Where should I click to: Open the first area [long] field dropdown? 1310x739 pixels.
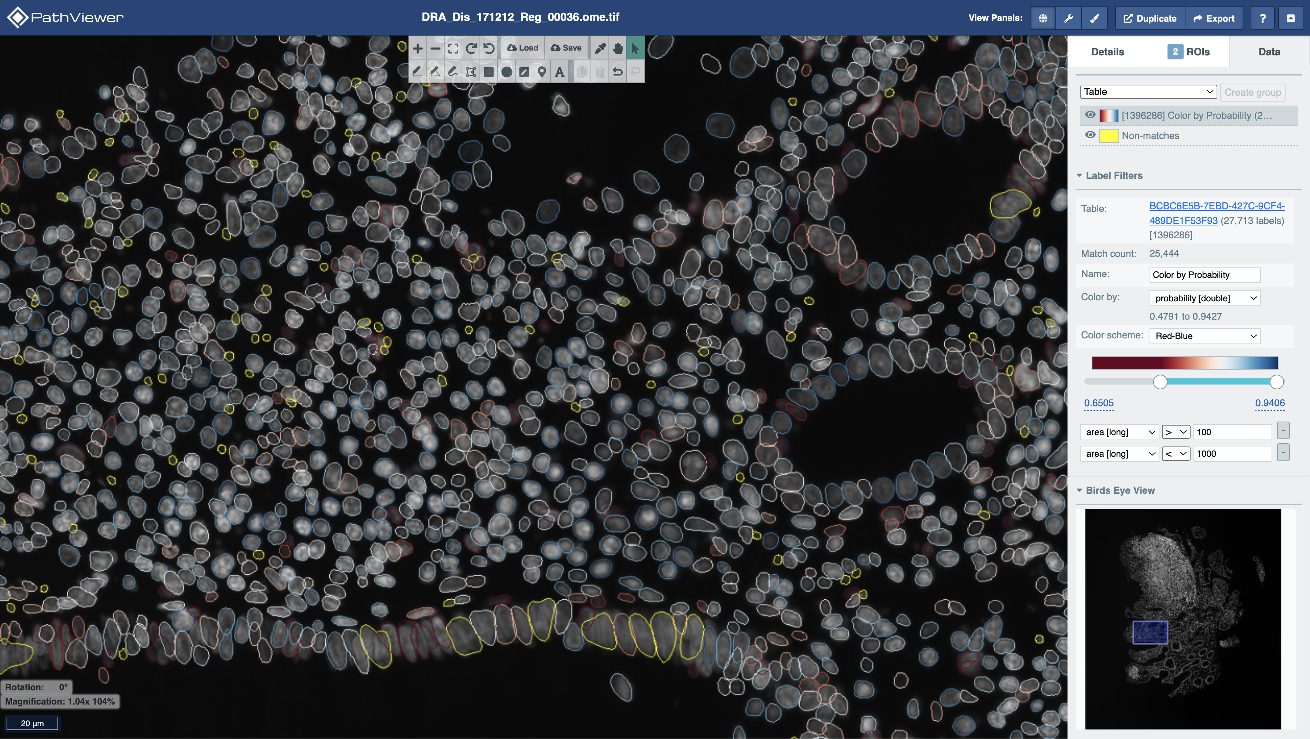tap(1120, 432)
